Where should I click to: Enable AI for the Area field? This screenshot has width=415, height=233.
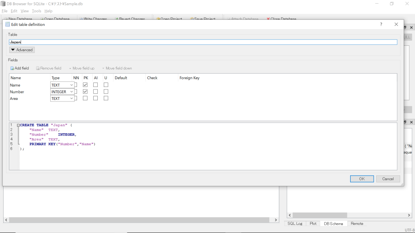pos(96,98)
